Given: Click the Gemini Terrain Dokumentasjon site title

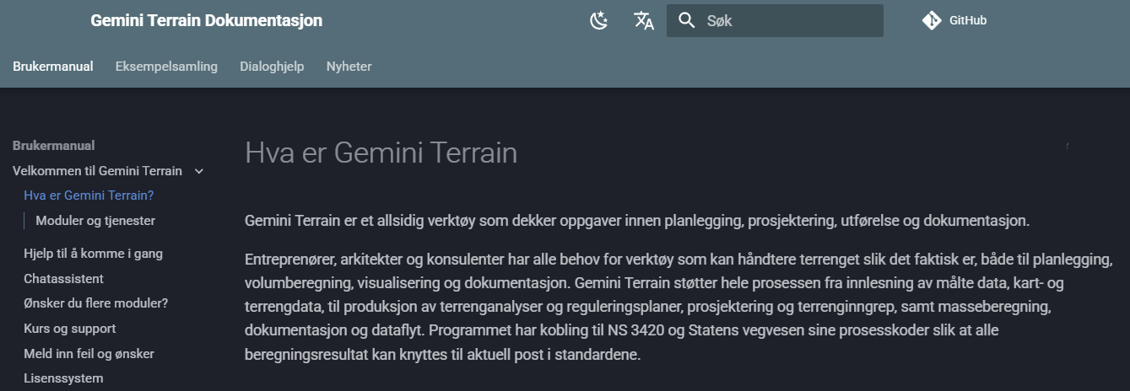Looking at the screenshot, I should coord(207,20).
